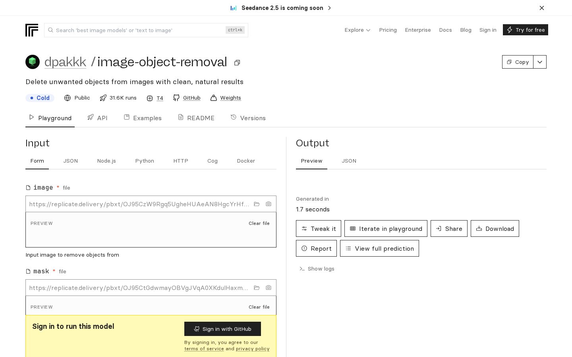Click camera icon for mask input
Viewport: 572px width, 357px height.
tap(269, 288)
